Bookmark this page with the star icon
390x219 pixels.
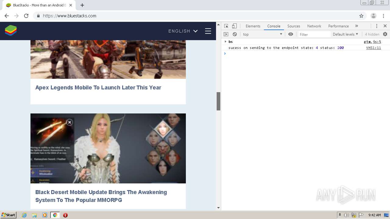point(361,16)
